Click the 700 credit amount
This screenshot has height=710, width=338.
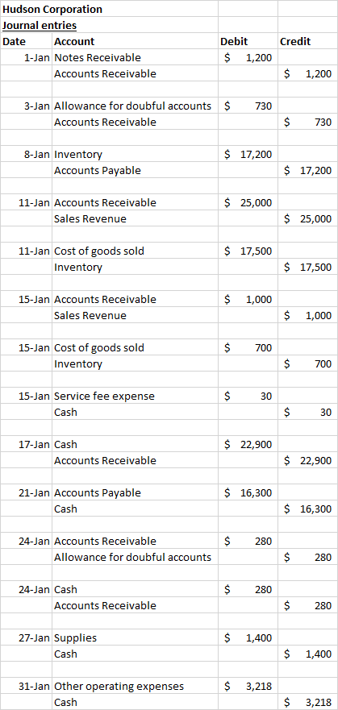pyautogui.click(x=307, y=364)
